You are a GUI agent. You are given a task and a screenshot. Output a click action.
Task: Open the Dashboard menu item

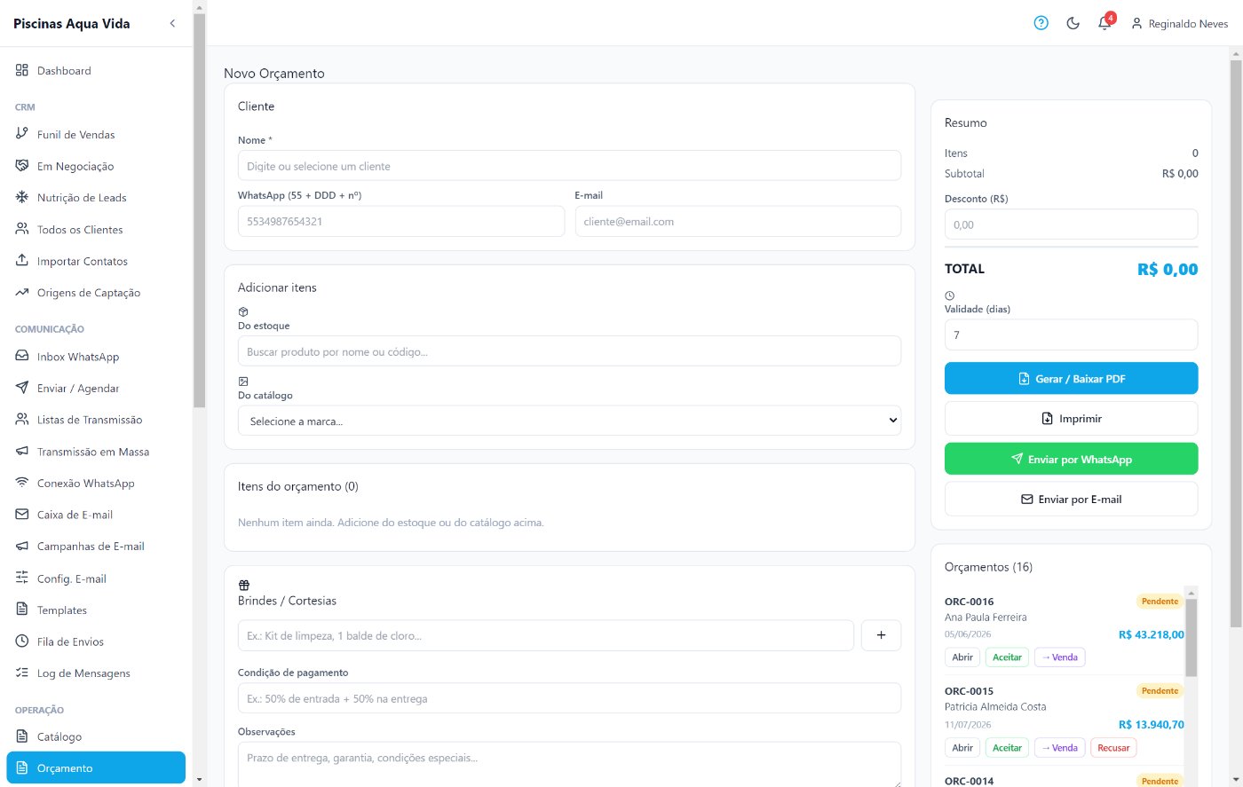click(x=96, y=71)
